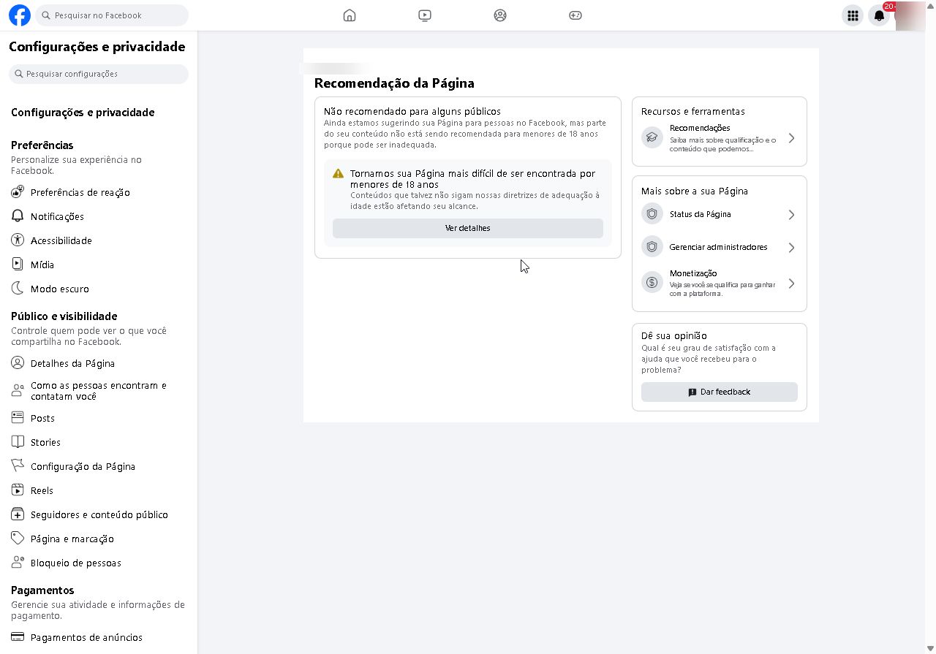Expand Status da Página chevron arrow

click(791, 215)
